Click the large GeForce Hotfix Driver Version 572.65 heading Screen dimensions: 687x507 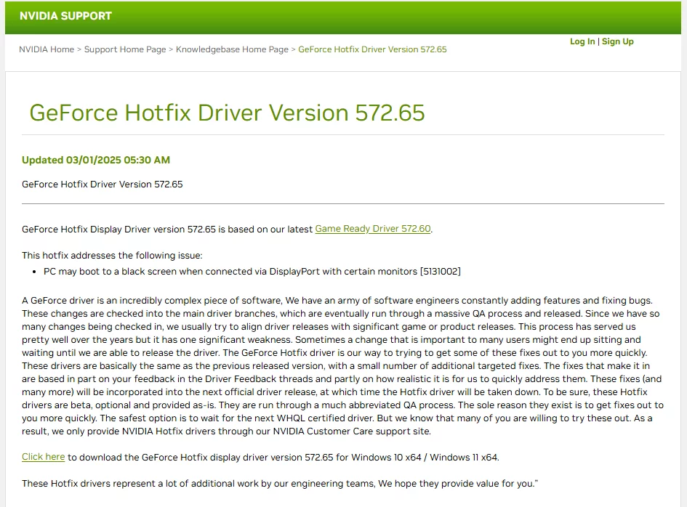click(x=227, y=113)
